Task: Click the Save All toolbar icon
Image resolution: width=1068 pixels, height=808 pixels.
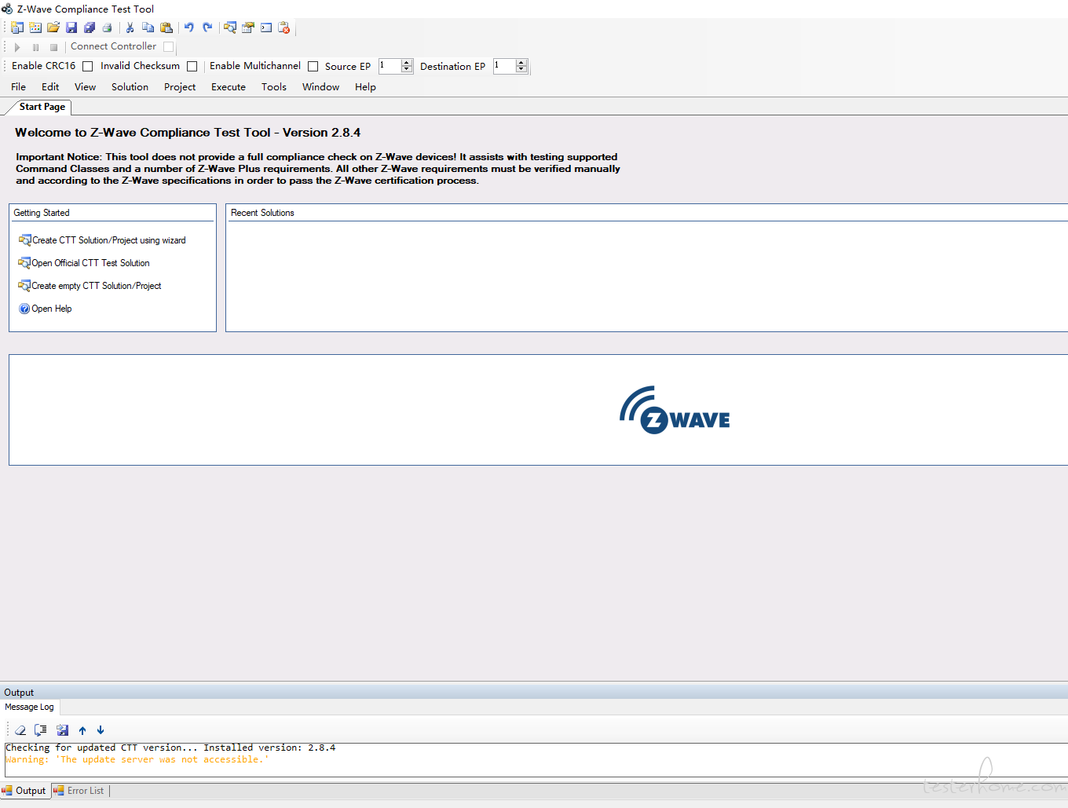Action: pyautogui.click(x=90, y=27)
